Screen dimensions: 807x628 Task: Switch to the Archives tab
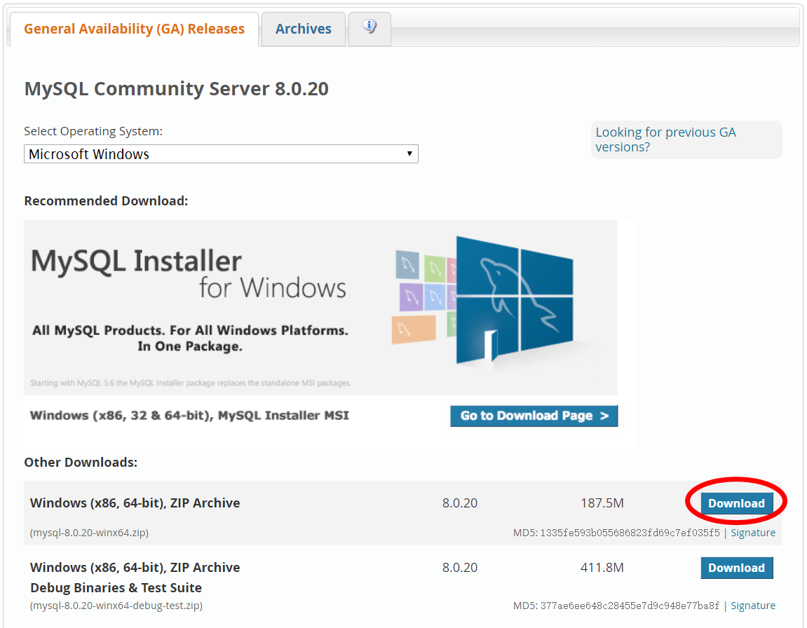coord(303,29)
